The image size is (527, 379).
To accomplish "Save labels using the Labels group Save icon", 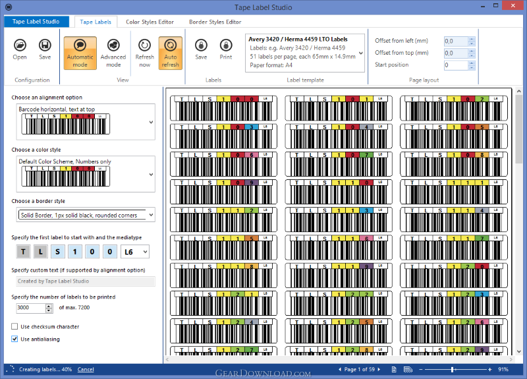I will 201,49.
